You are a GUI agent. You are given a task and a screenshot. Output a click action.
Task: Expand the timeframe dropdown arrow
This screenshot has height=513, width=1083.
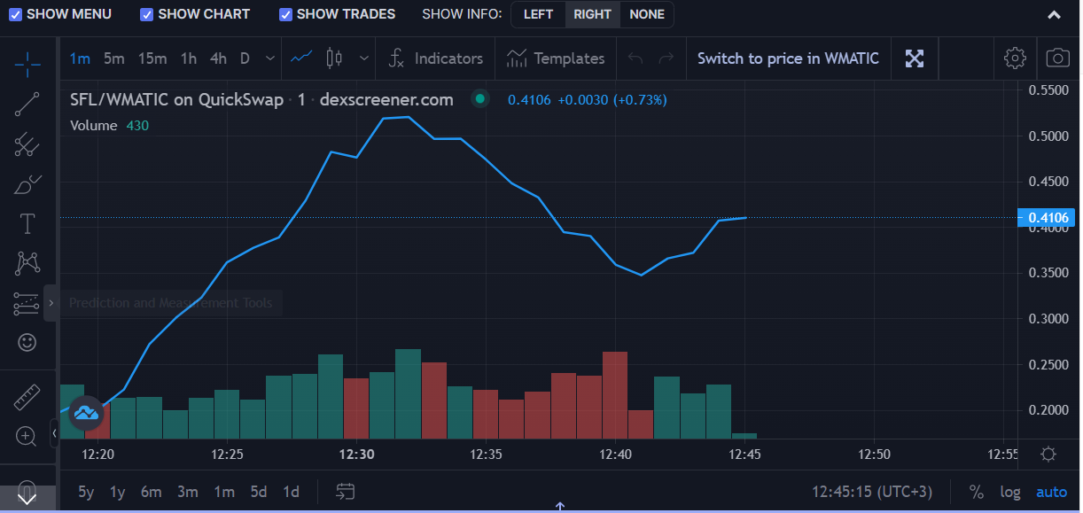pos(269,58)
